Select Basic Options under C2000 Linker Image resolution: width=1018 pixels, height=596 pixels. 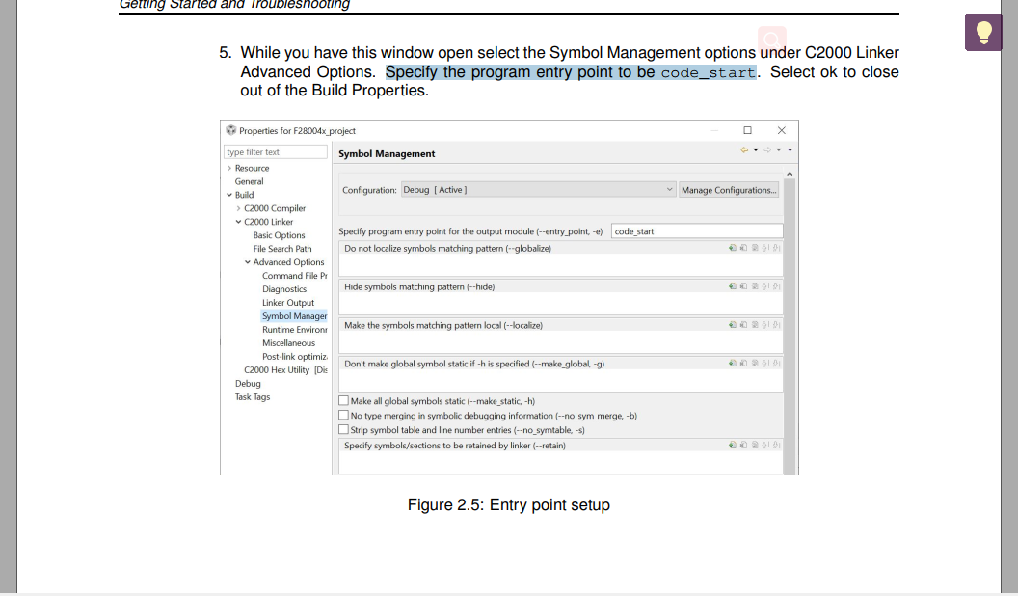click(x=280, y=235)
